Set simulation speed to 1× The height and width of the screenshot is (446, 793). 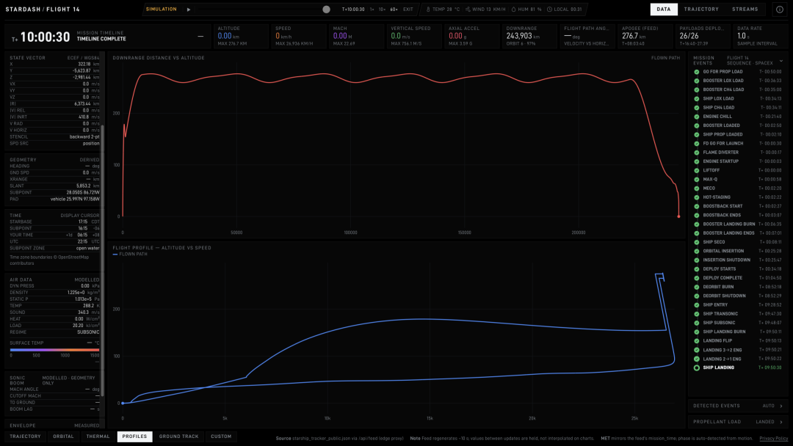pyautogui.click(x=372, y=10)
